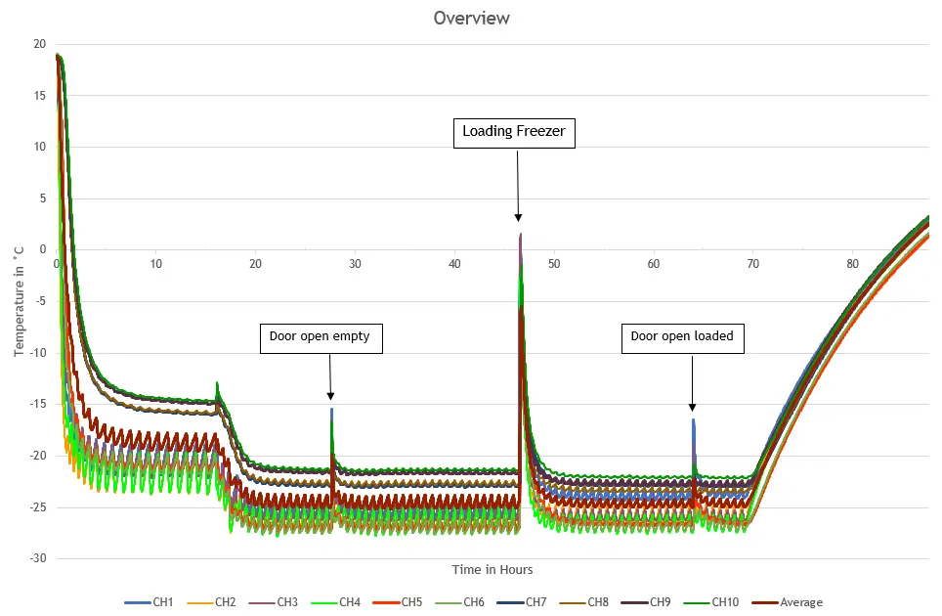Click the Loading Freezer annotation box
The height and width of the screenshot is (616, 942).
click(514, 132)
